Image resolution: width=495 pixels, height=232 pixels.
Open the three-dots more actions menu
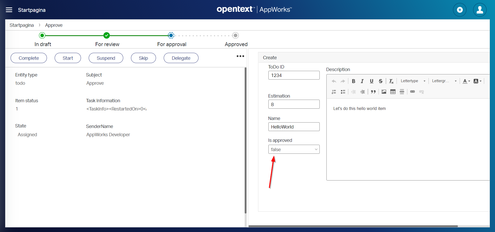coord(240,56)
